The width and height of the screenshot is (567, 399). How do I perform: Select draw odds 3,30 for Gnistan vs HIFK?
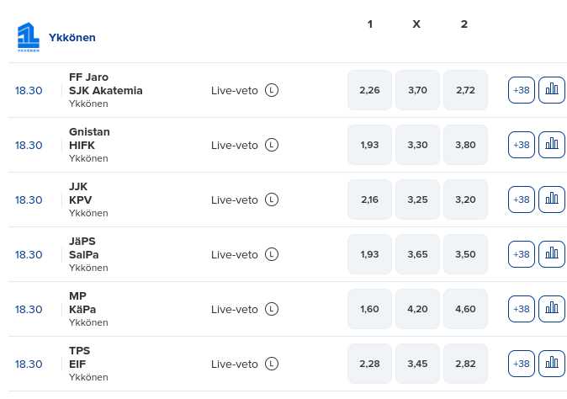coord(417,145)
